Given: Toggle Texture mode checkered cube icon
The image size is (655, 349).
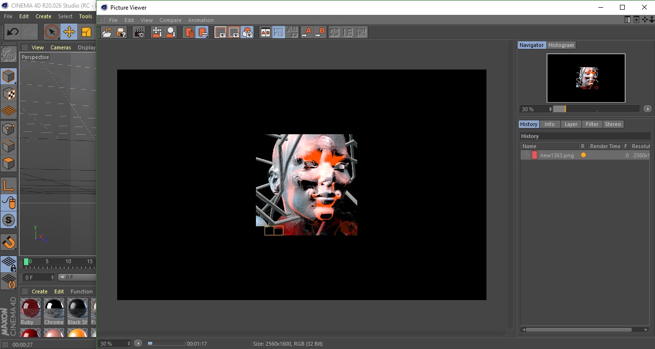Looking at the screenshot, I should coord(9,93).
